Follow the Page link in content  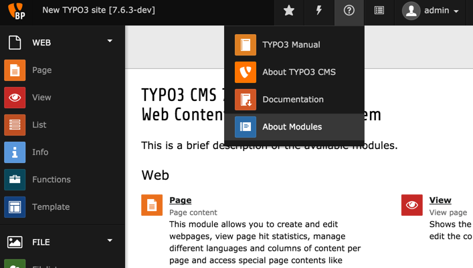[181, 200]
